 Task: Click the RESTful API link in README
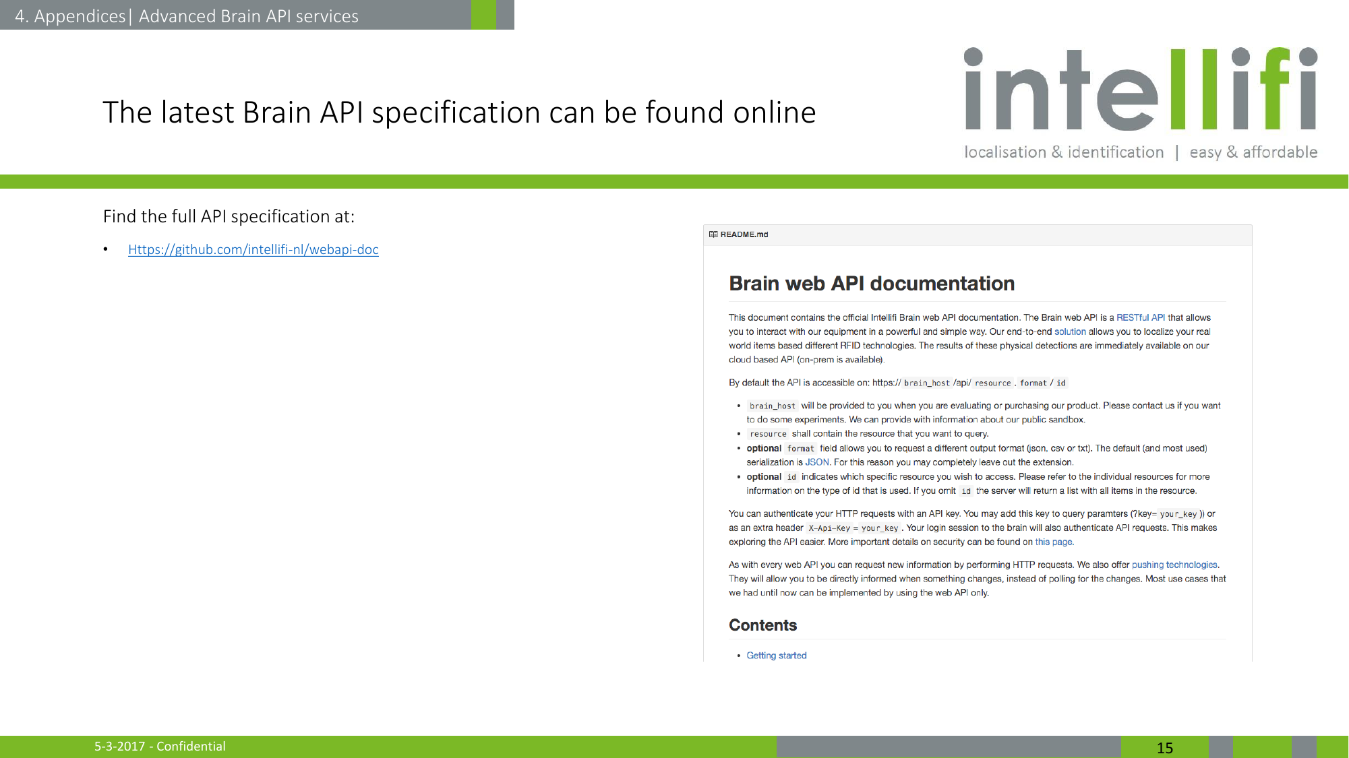pyautogui.click(x=1141, y=317)
